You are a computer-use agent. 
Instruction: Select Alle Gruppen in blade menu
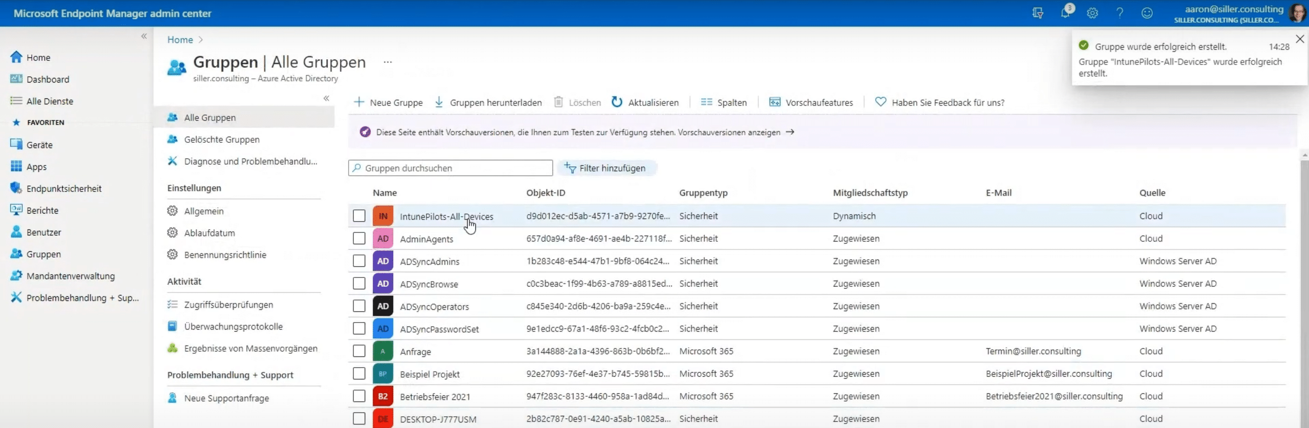(x=244, y=117)
